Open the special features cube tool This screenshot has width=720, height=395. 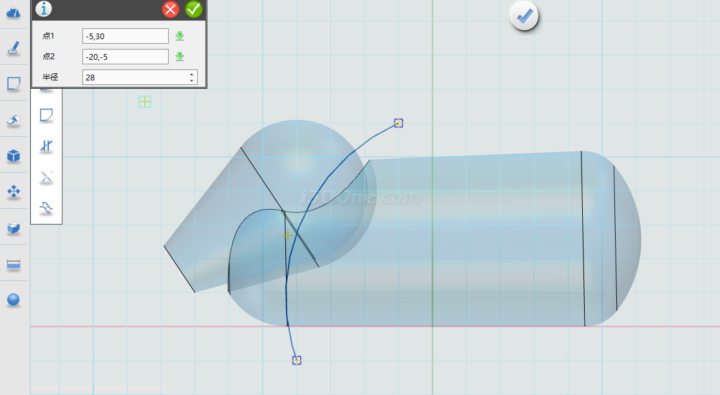click(x=14, y=156)
